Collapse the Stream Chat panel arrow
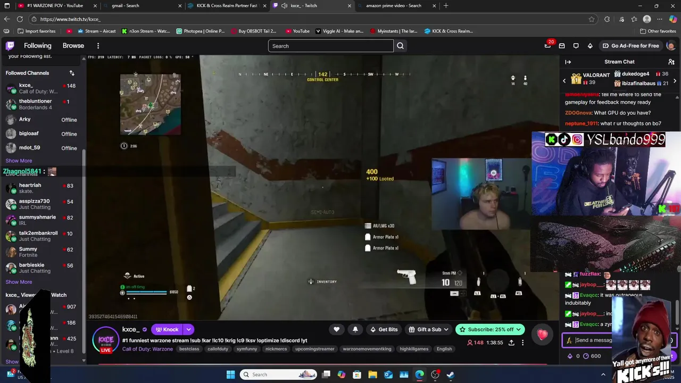 pyautogui.click(x=568, y=62)
